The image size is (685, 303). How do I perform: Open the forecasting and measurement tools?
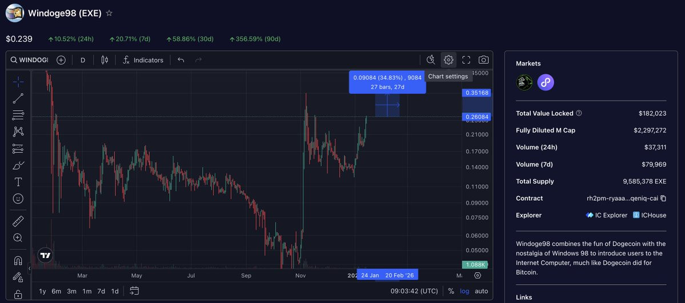click(18, 148)
